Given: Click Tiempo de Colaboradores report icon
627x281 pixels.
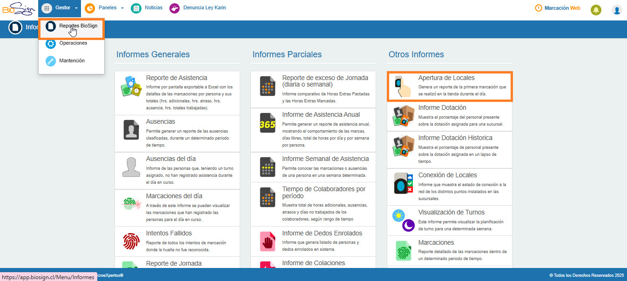Looking at the screenshot, I should (268, 197).
